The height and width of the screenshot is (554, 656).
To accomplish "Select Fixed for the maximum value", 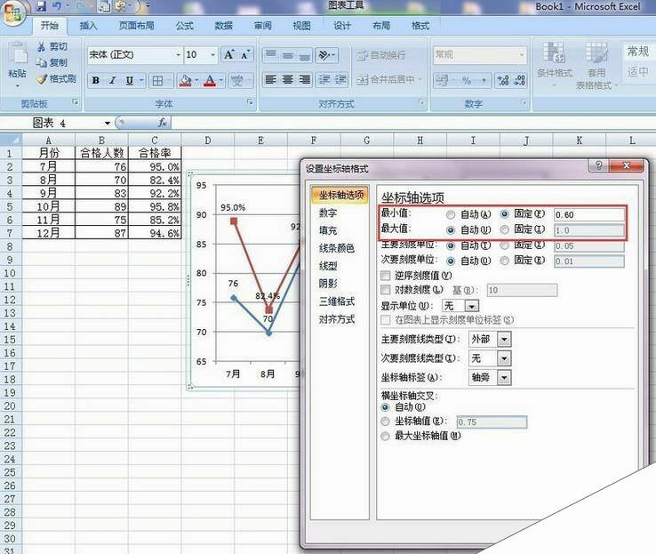I will pos(505,229).
